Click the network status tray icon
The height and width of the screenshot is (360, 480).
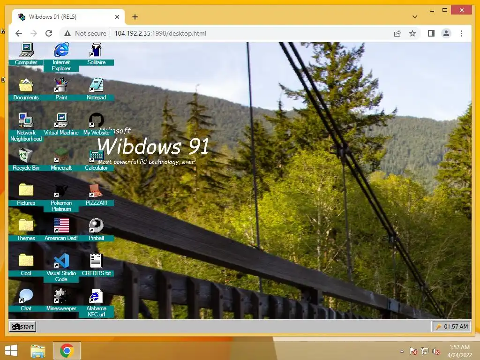425,351
